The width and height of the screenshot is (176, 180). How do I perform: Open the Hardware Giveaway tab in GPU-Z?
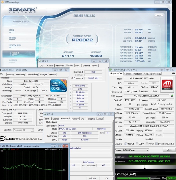tap(152, 74)
